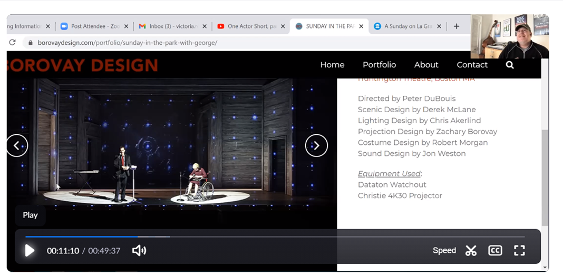This screenshot has width=563, height=276.
Task: Click 'Dataton Watchout' text
Action: tap(392, 185)
